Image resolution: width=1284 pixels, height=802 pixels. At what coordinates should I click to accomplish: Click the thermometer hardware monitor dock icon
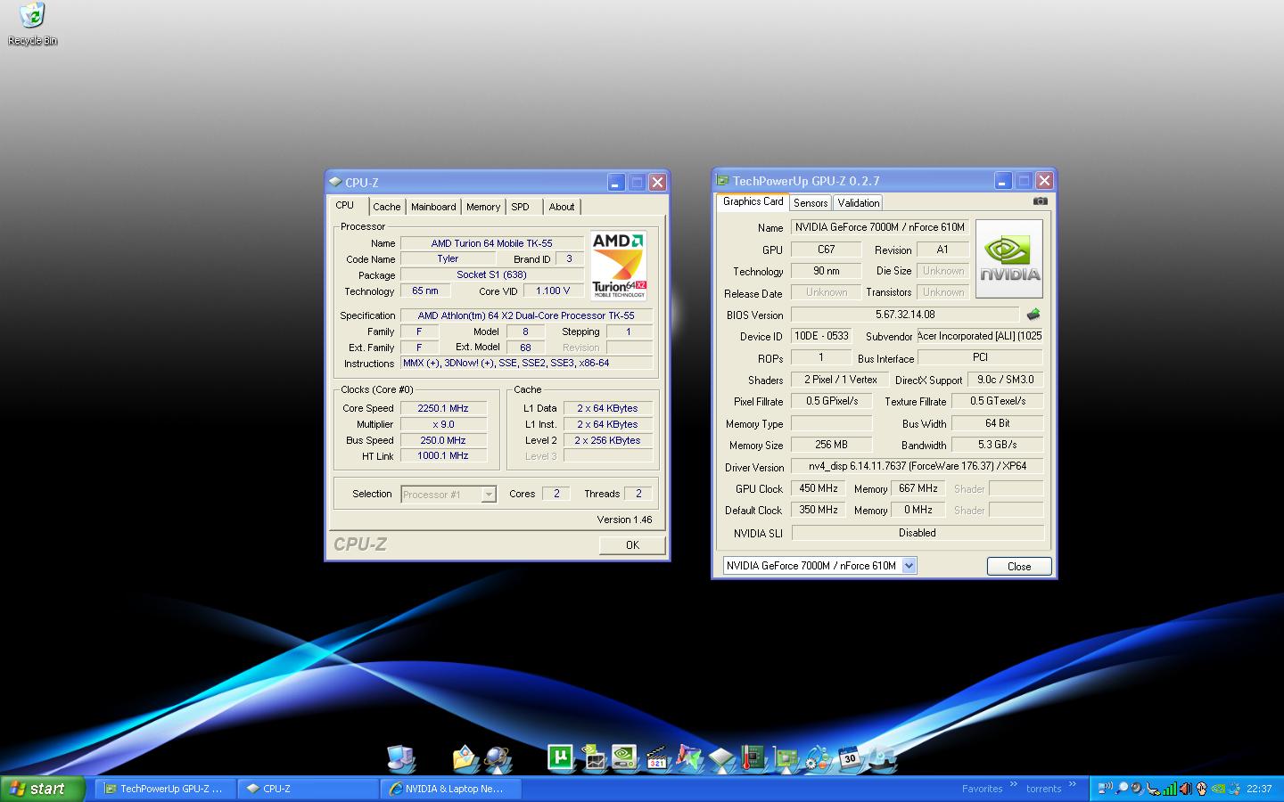(753, 758)
